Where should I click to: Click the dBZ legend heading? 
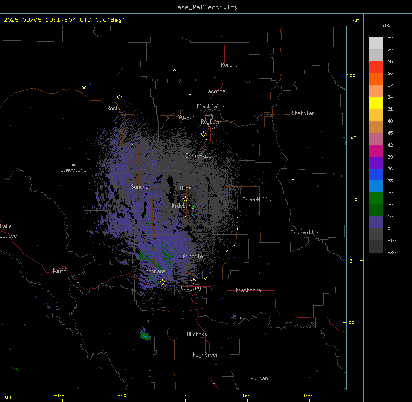pos(387,25)
